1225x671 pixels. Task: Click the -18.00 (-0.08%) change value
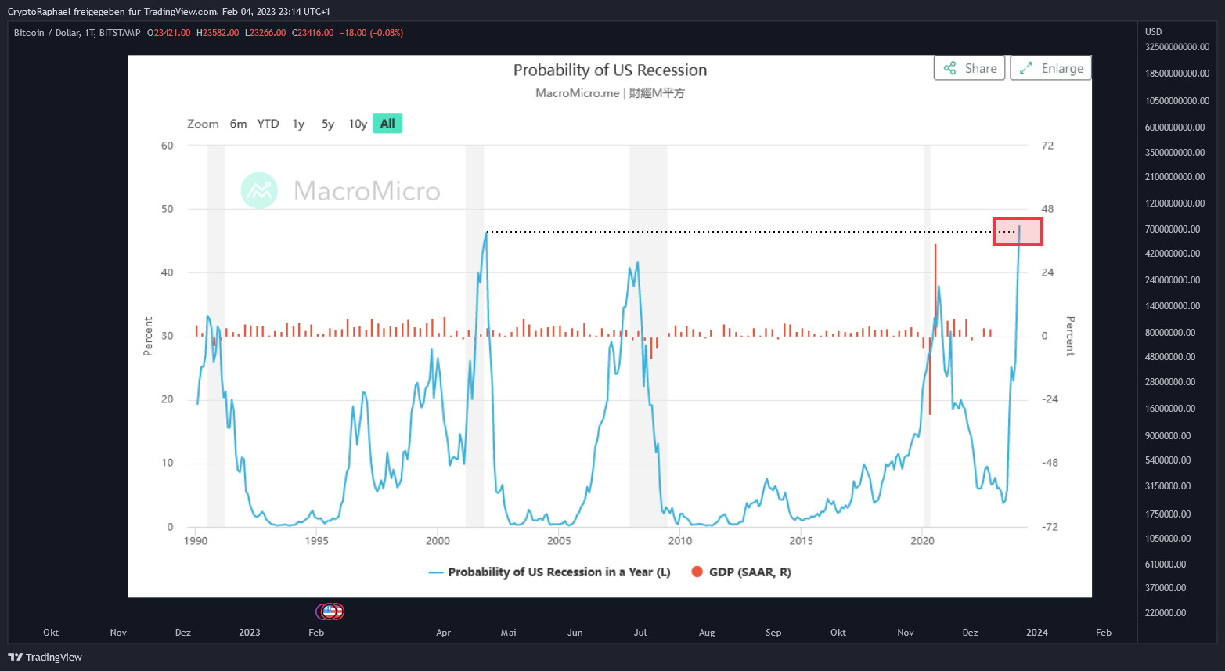point(371,33)
